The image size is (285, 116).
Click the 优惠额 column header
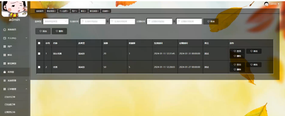tap(132, 43)
